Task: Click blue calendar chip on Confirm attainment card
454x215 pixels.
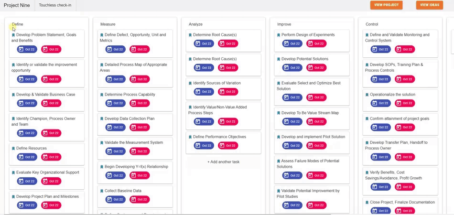Action: (381, 128)
